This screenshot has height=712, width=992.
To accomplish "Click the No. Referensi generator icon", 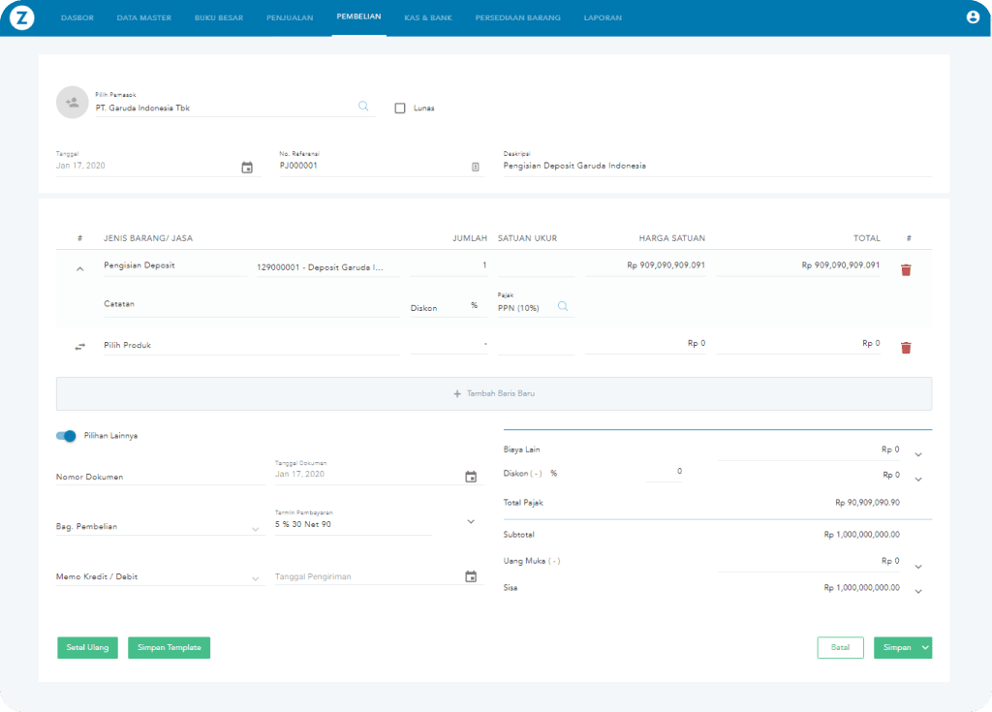I will pos(475,167).
